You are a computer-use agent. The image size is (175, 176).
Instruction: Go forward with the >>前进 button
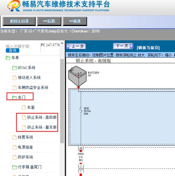tap(75, 21)
